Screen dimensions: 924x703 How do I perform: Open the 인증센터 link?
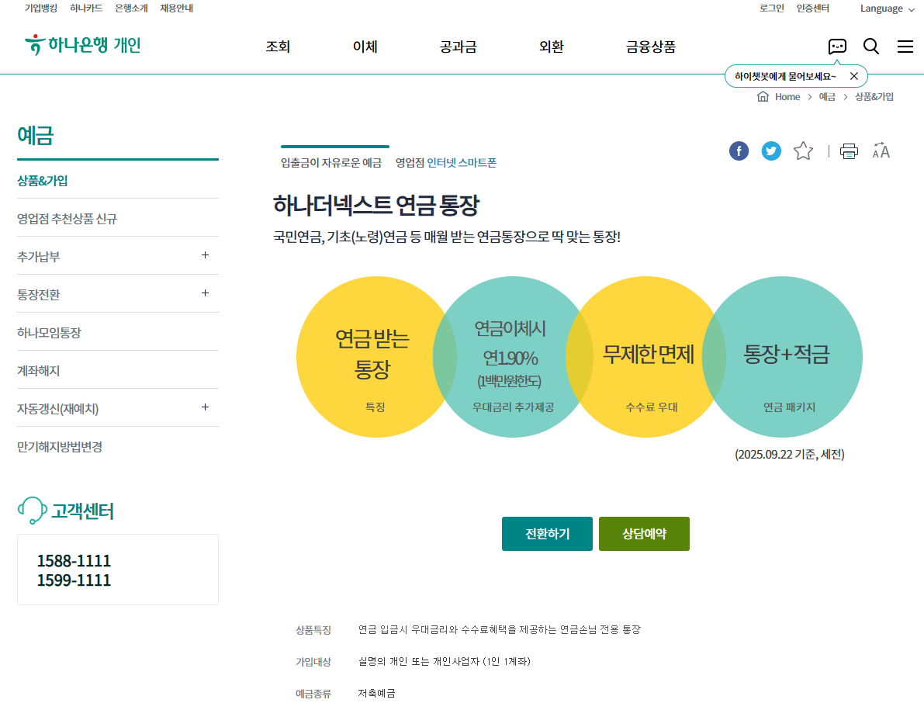point(812,9)
